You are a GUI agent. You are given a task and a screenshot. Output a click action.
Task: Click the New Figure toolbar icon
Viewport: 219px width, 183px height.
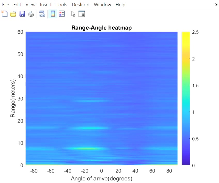tap(4, 14)
